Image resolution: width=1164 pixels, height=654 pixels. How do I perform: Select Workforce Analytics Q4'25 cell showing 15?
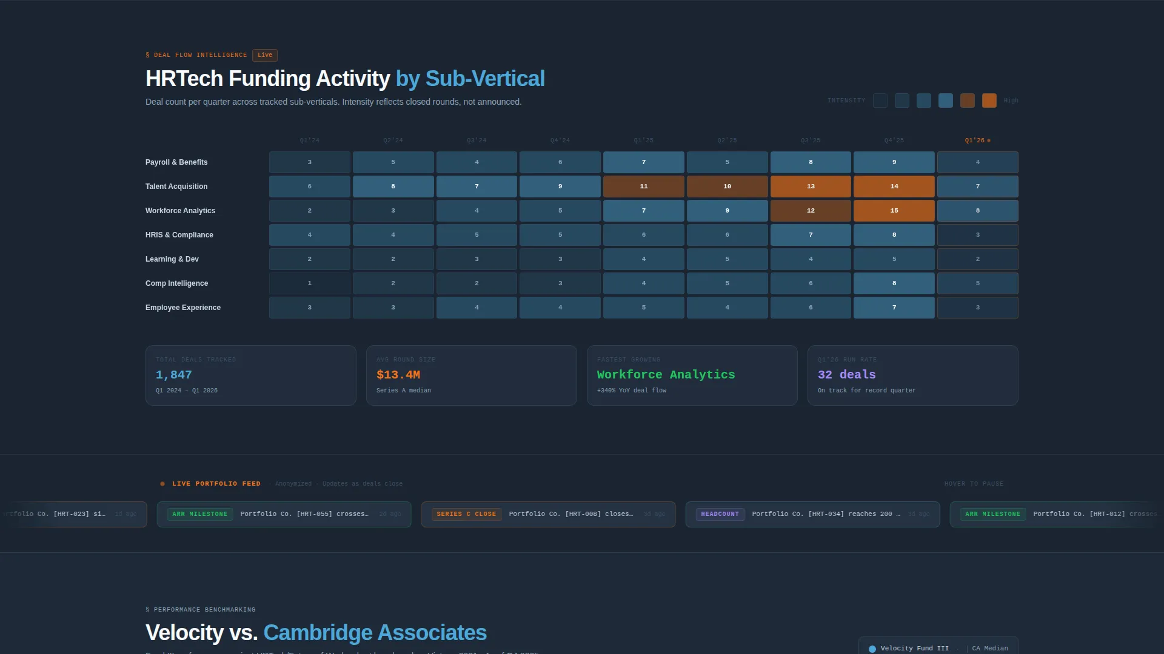(x=894, y=211)
